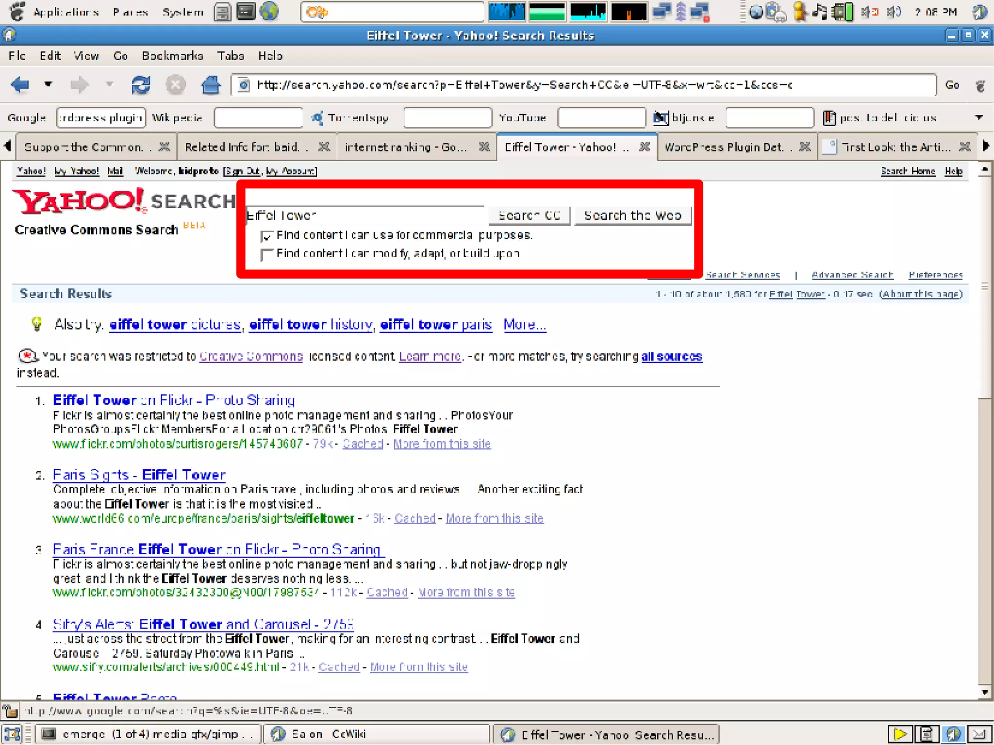This screenshot has width=994, height=745.
Task: Open the Forward button history dropdown
Action: coord(110,84)
